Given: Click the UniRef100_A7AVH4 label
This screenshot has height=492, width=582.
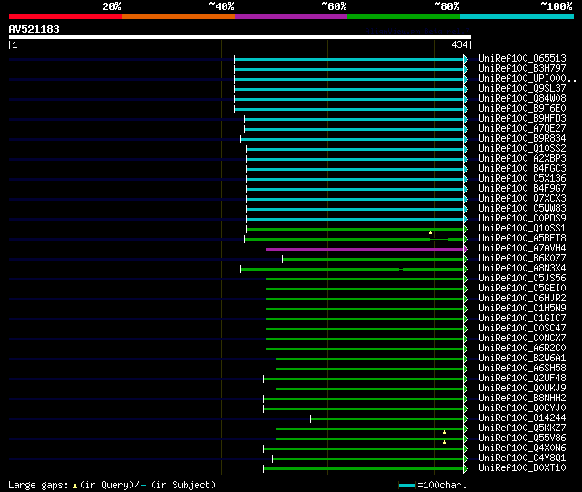Looking at the screenshot, I should (x=522, y=249).
